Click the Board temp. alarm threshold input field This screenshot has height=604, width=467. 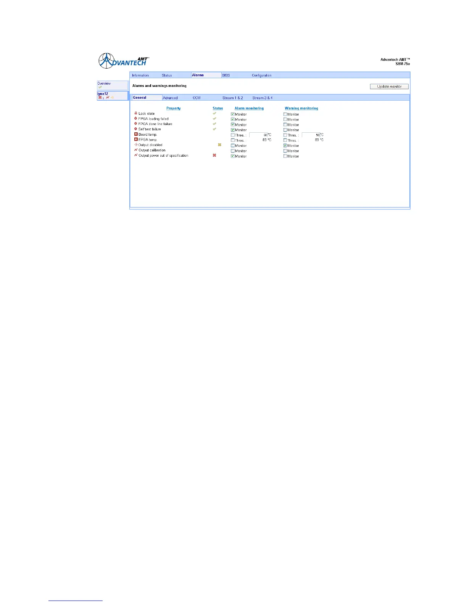pos(258,135)
